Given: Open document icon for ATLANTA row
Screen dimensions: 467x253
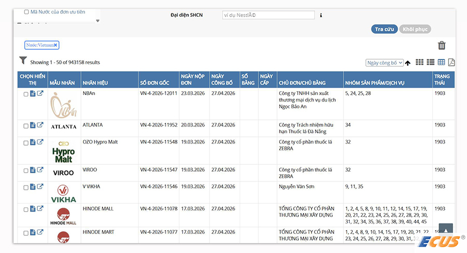Looking at the screenshot, I should coord(33,125).
